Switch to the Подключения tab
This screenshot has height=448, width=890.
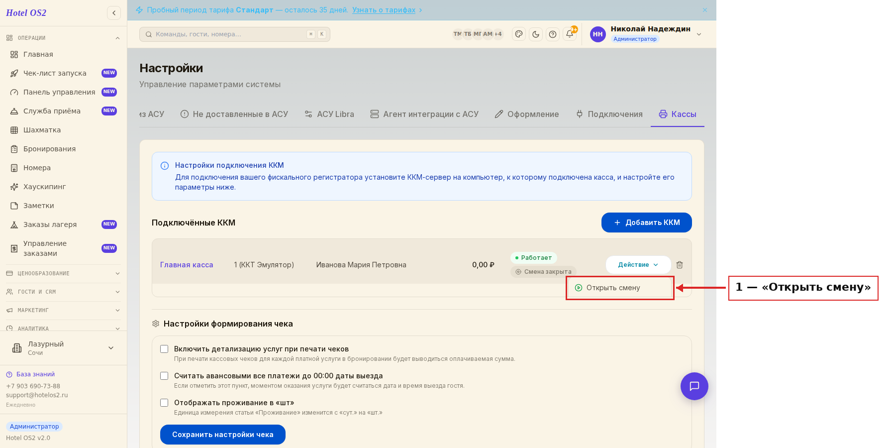(x=609, y=114)
